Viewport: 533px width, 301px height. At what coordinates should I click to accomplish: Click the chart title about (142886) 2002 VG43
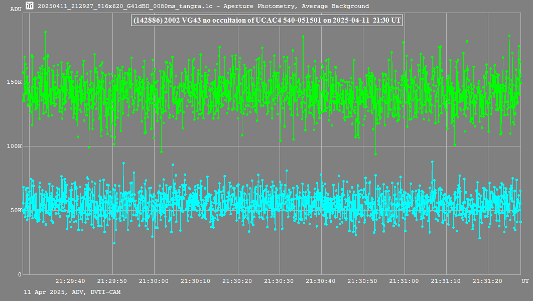point(266,21)
